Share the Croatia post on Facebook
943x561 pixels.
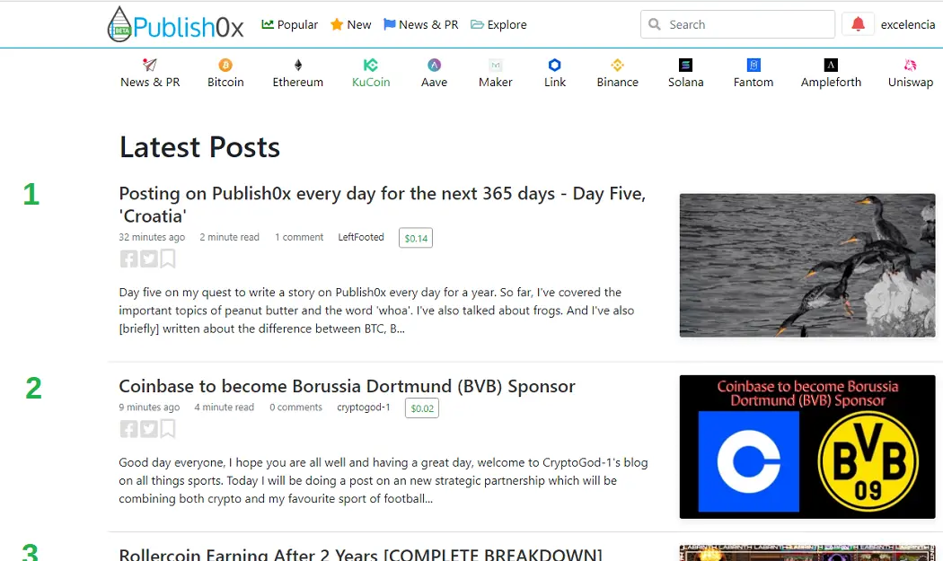(x=128, y=259)
